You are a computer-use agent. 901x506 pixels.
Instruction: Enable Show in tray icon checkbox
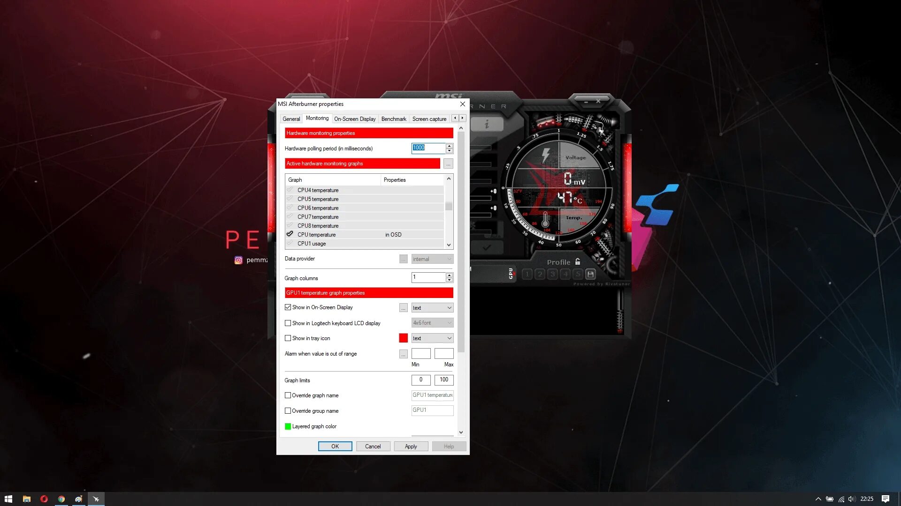tap(288, 338)
